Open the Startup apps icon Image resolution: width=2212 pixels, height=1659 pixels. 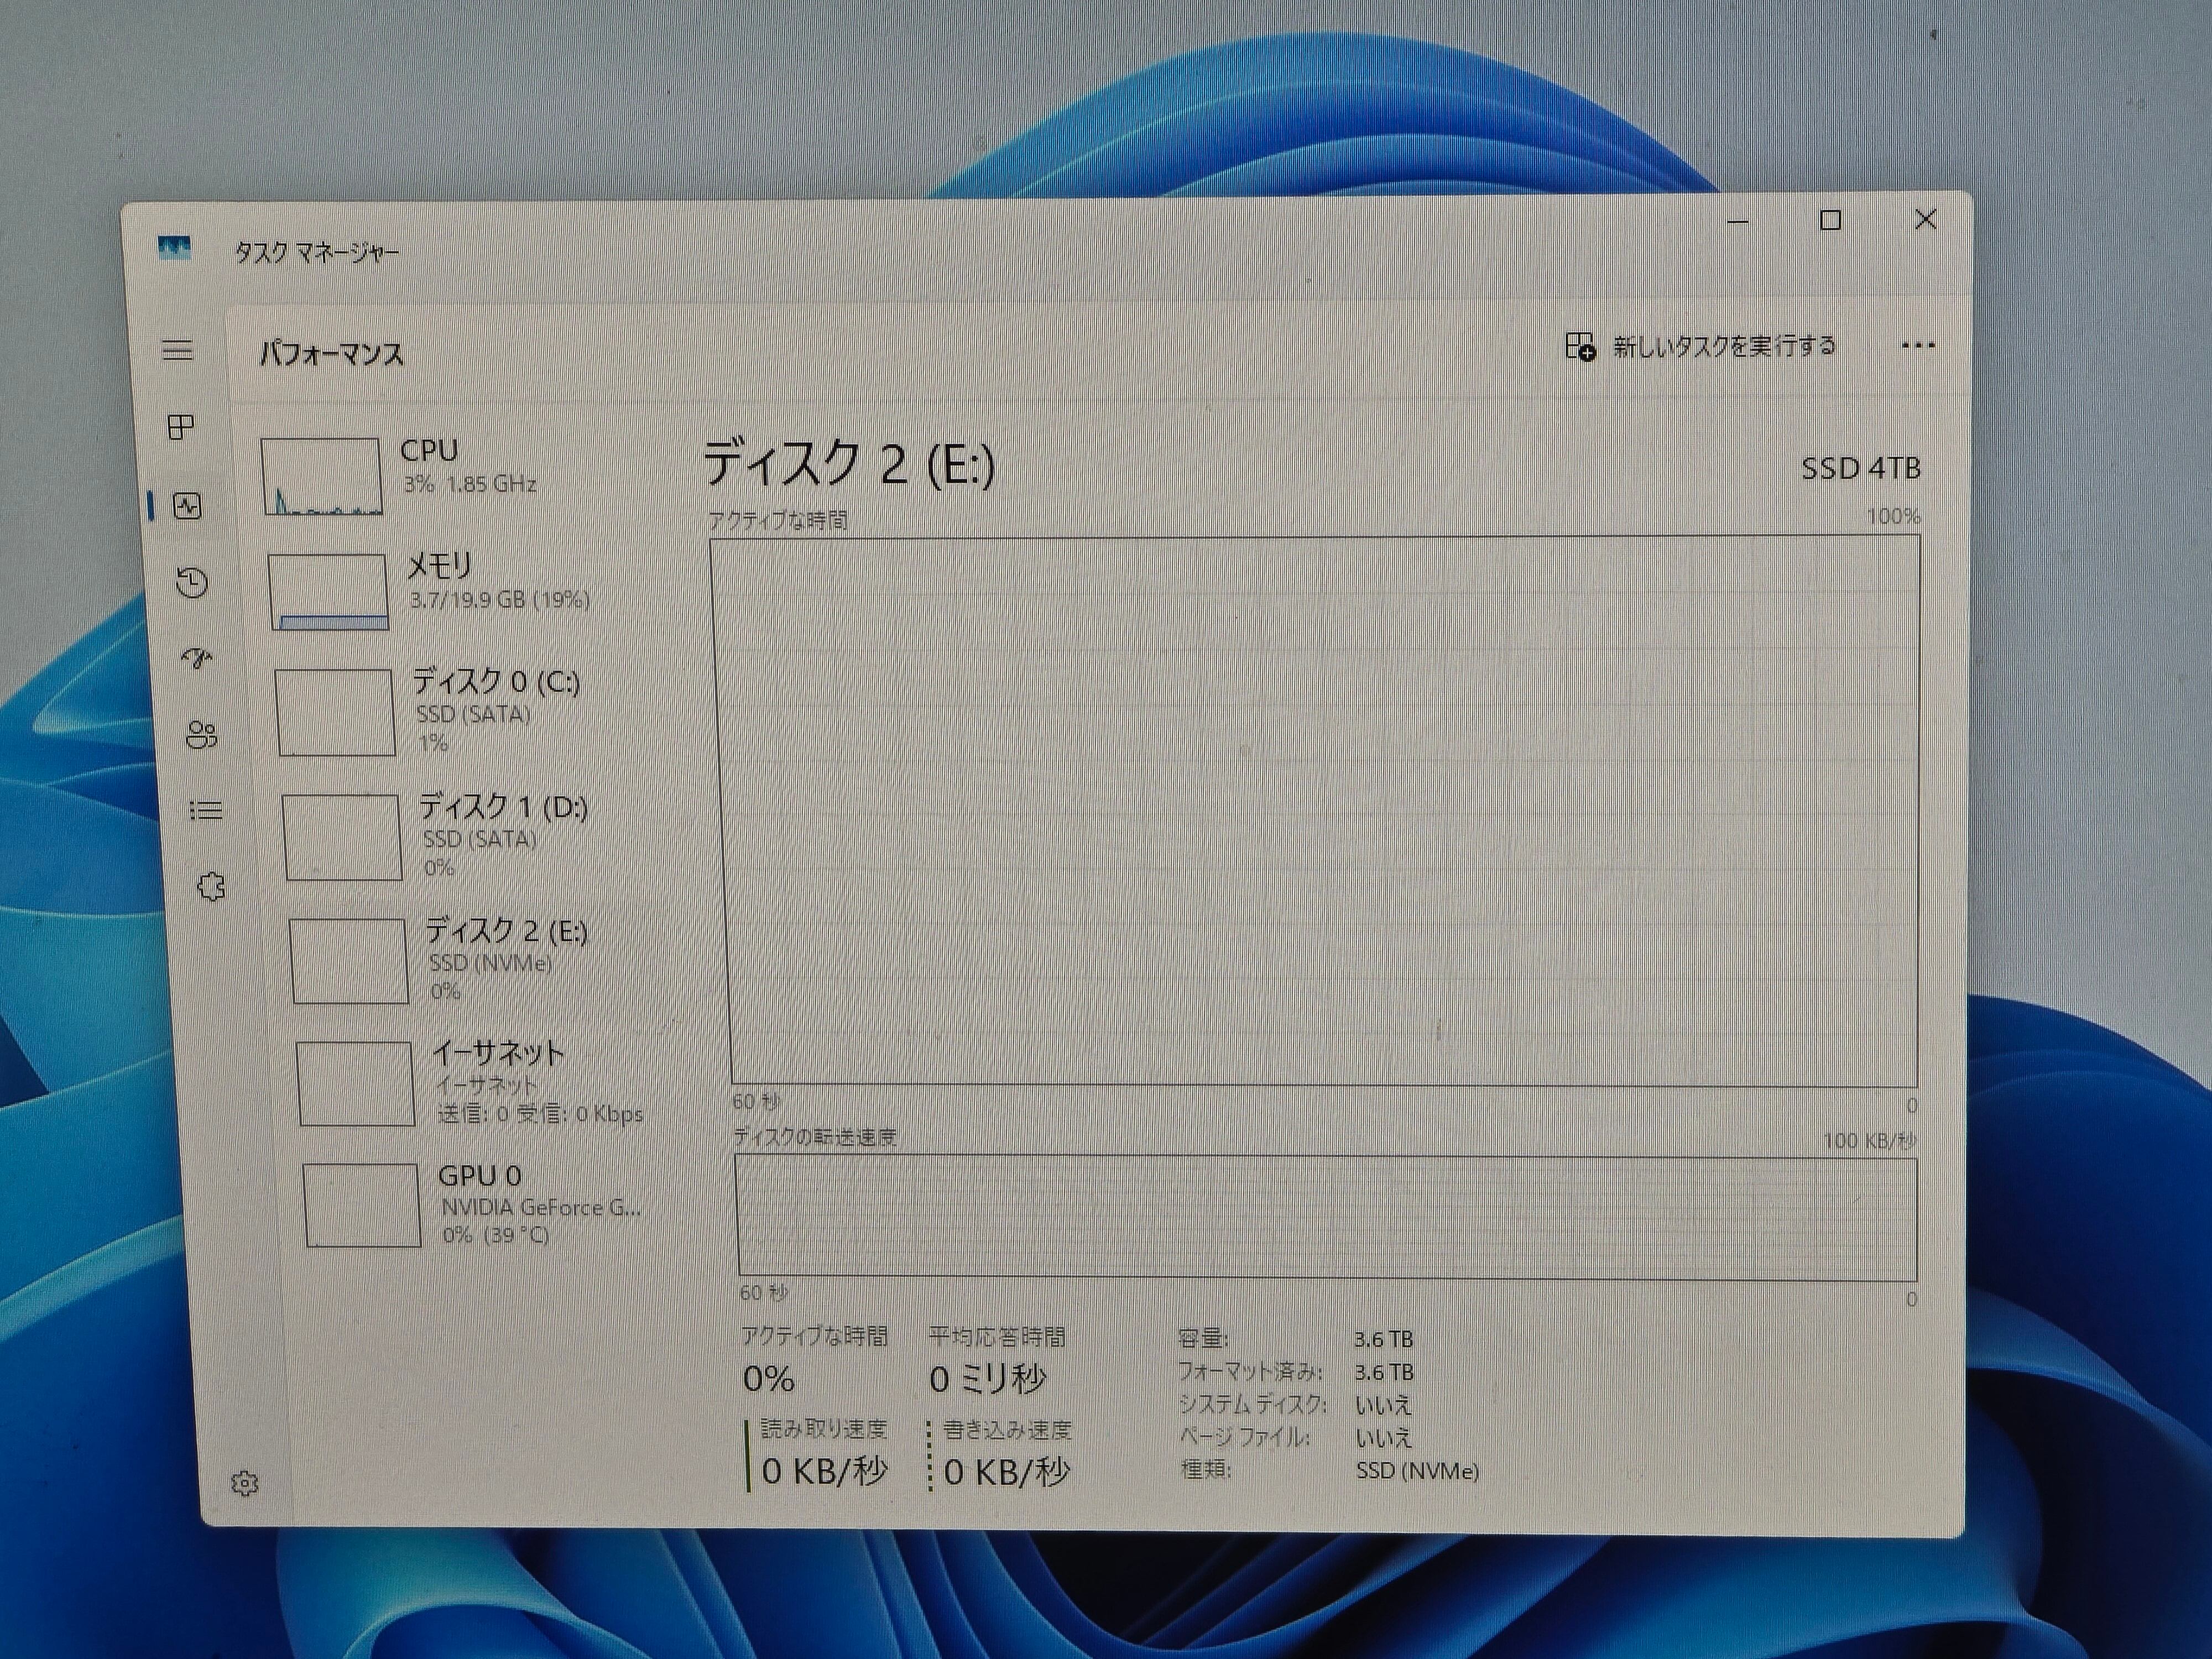pyautogui.click(x=197, y=658)
